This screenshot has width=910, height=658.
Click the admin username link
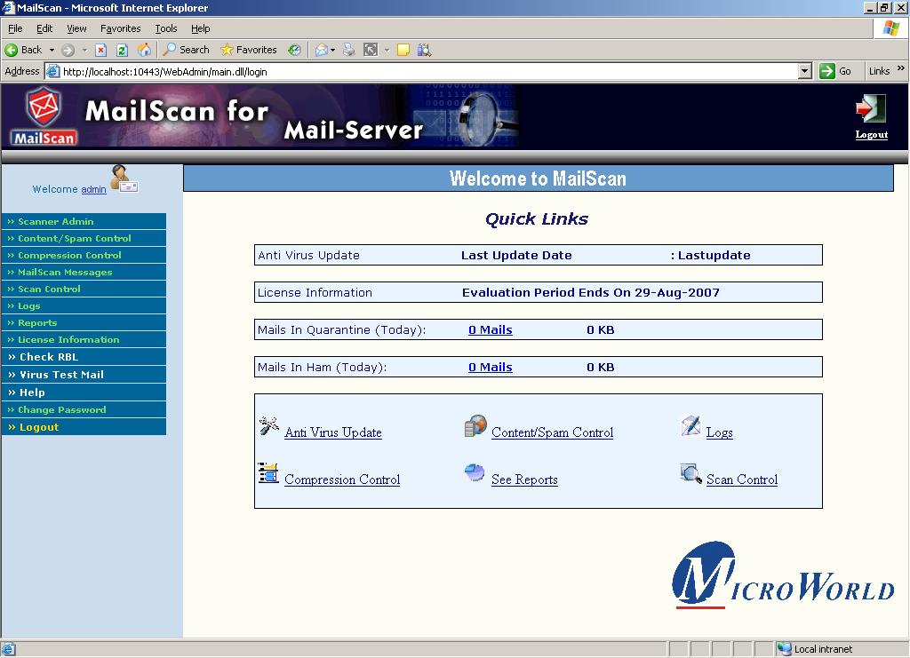click(x=93, y=189)
